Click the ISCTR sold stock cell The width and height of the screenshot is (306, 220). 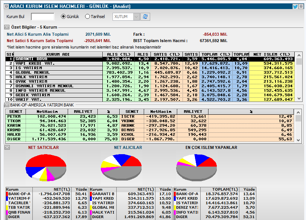point(132,117)
